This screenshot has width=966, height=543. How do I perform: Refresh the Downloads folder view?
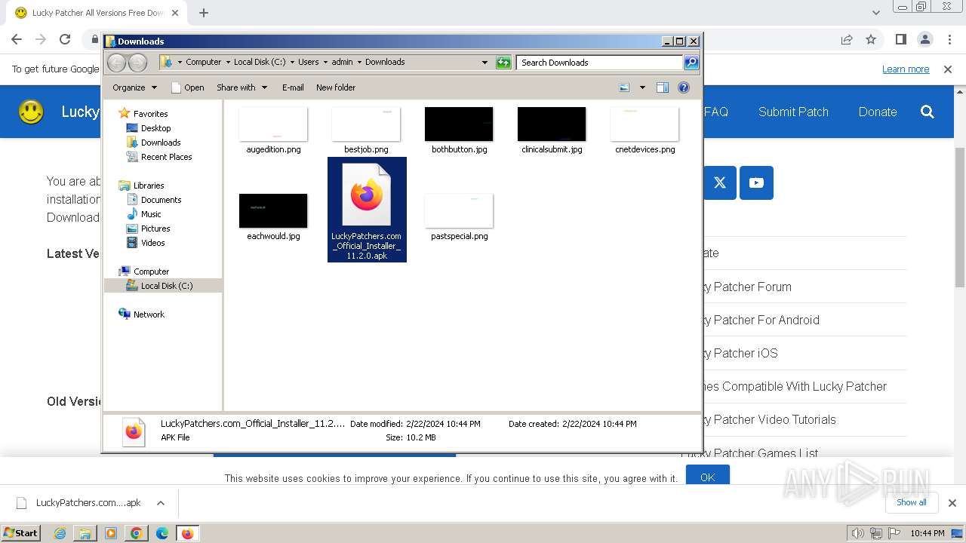503,63
